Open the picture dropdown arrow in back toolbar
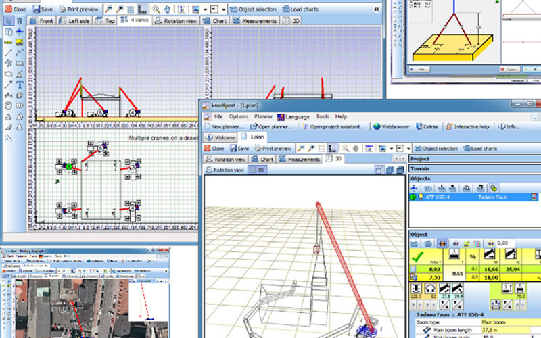 205,9
